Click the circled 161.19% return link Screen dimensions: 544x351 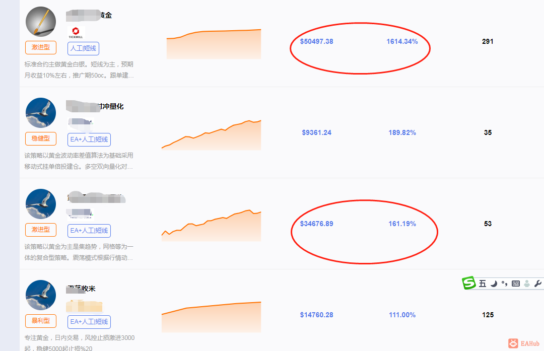click(x=402, y=224)
